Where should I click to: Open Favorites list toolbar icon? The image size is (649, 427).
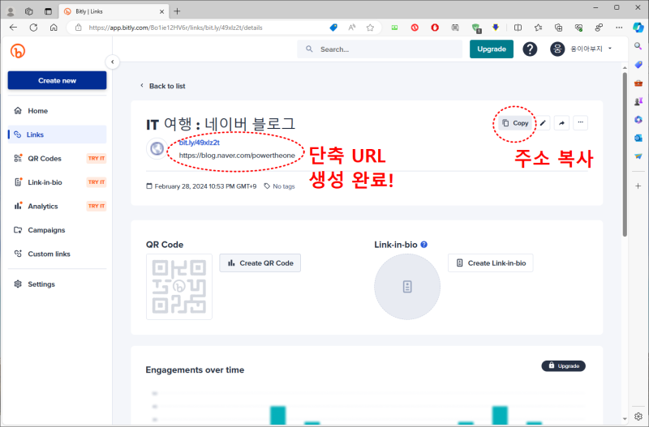tap(538, 28)
